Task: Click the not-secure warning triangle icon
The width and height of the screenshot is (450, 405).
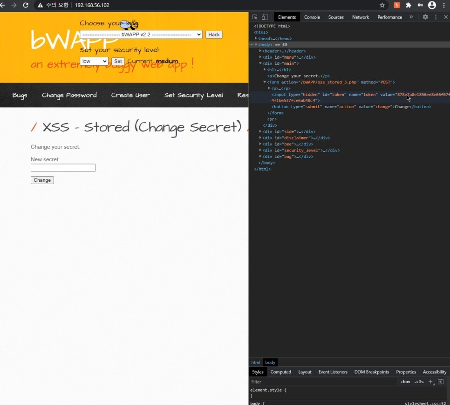Action: (x=40, y=5)
